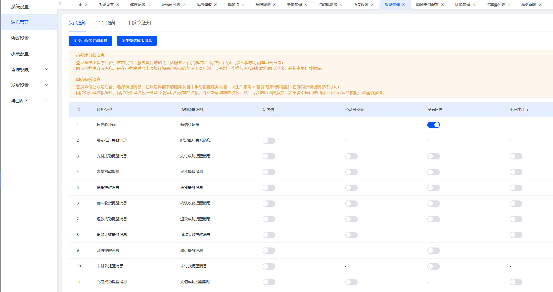
Task: Click the 同步微信模版消息 button
Action: click(x=137, y=41)
